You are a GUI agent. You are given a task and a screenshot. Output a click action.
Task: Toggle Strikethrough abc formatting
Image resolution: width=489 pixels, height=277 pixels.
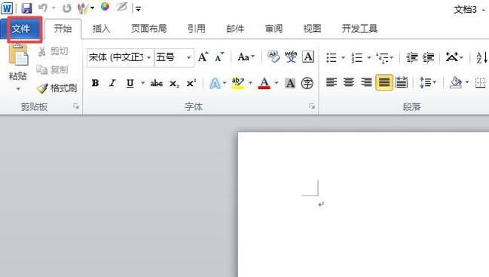[157, 83]
